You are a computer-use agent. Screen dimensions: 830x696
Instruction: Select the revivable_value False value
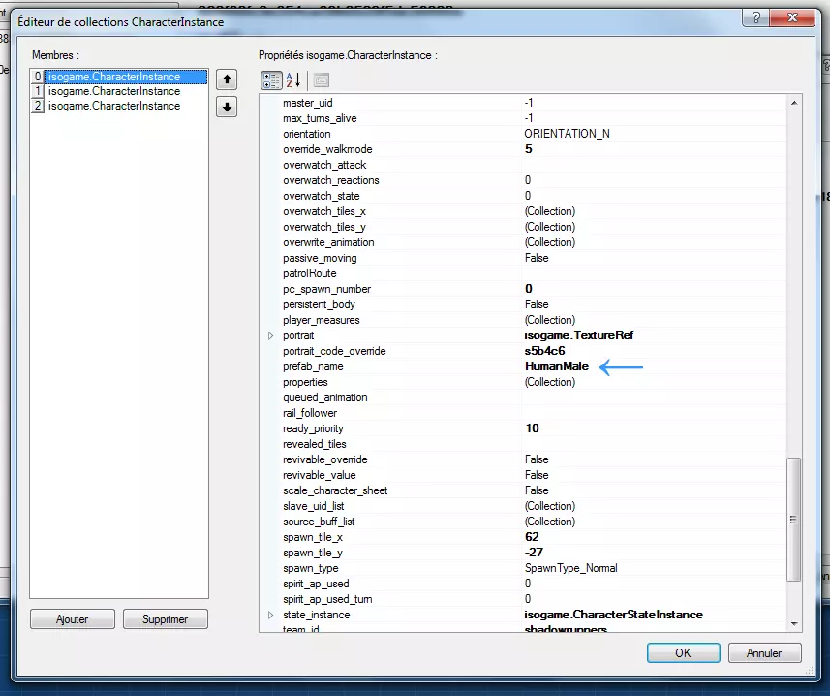537,475
